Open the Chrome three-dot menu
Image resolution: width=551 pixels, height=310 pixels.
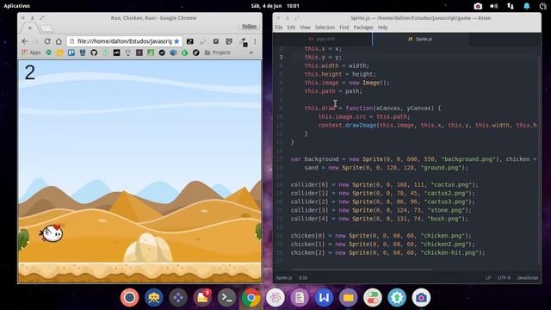tap(255, 41)
